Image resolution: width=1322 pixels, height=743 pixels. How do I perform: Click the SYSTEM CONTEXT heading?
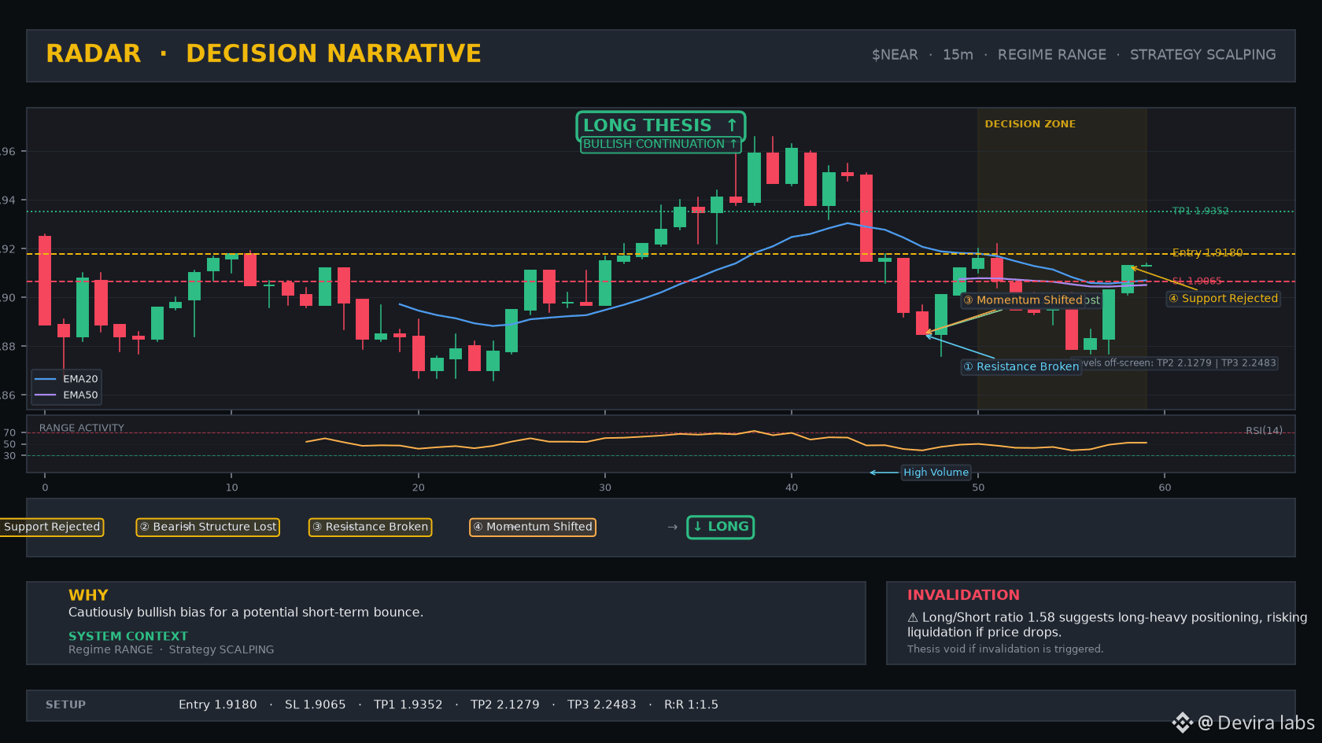128,636
